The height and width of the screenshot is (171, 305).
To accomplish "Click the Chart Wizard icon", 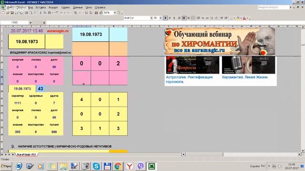I will point(96,13).
